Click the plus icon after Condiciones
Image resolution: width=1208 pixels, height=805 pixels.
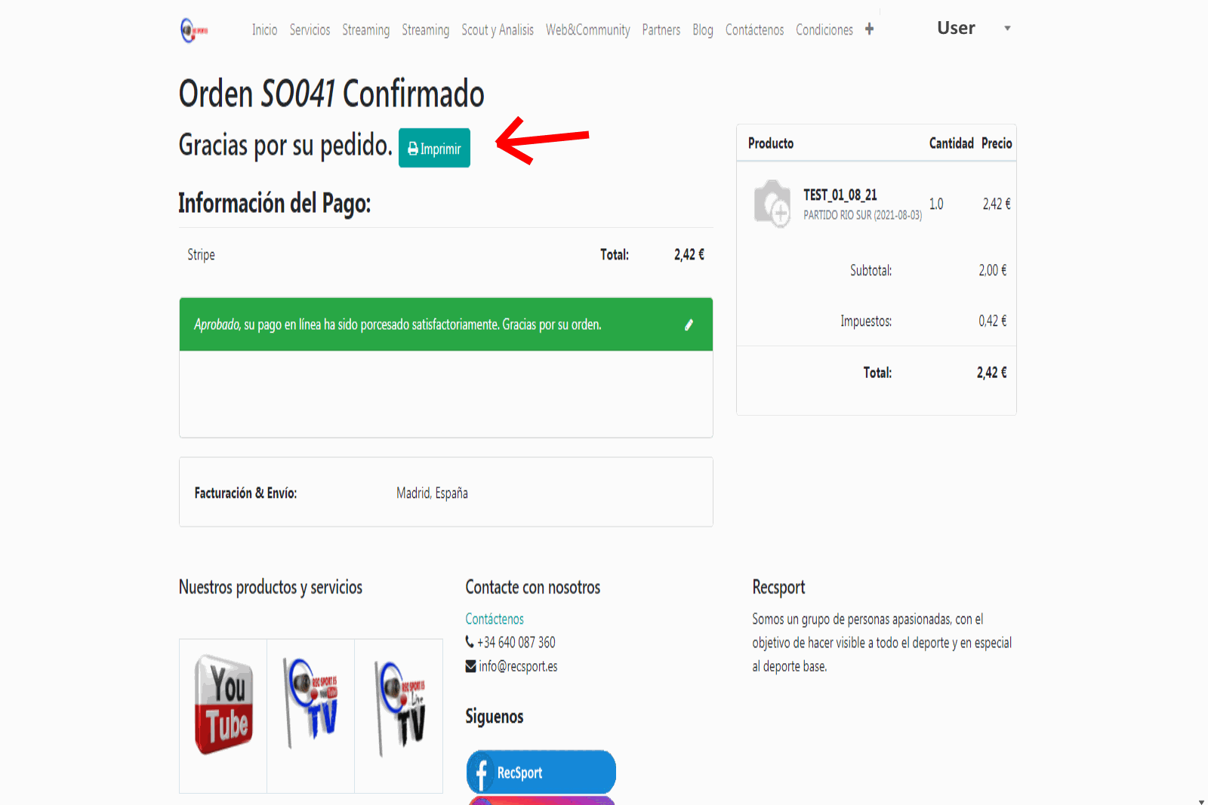point(869,29)
